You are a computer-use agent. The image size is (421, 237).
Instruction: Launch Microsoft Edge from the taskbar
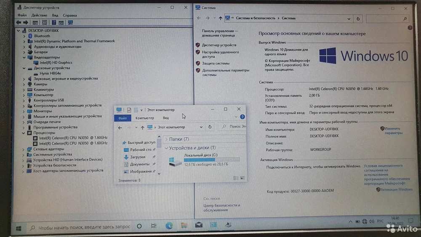[x=169, y=226]
